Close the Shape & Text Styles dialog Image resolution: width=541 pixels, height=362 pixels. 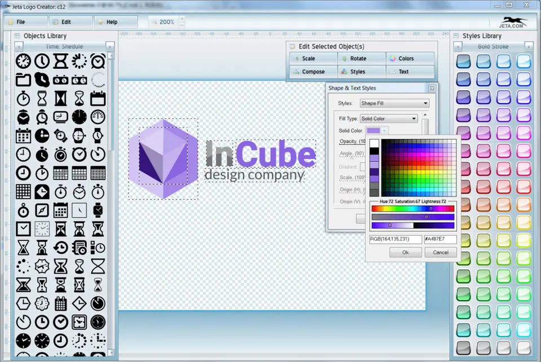(432, 89)
